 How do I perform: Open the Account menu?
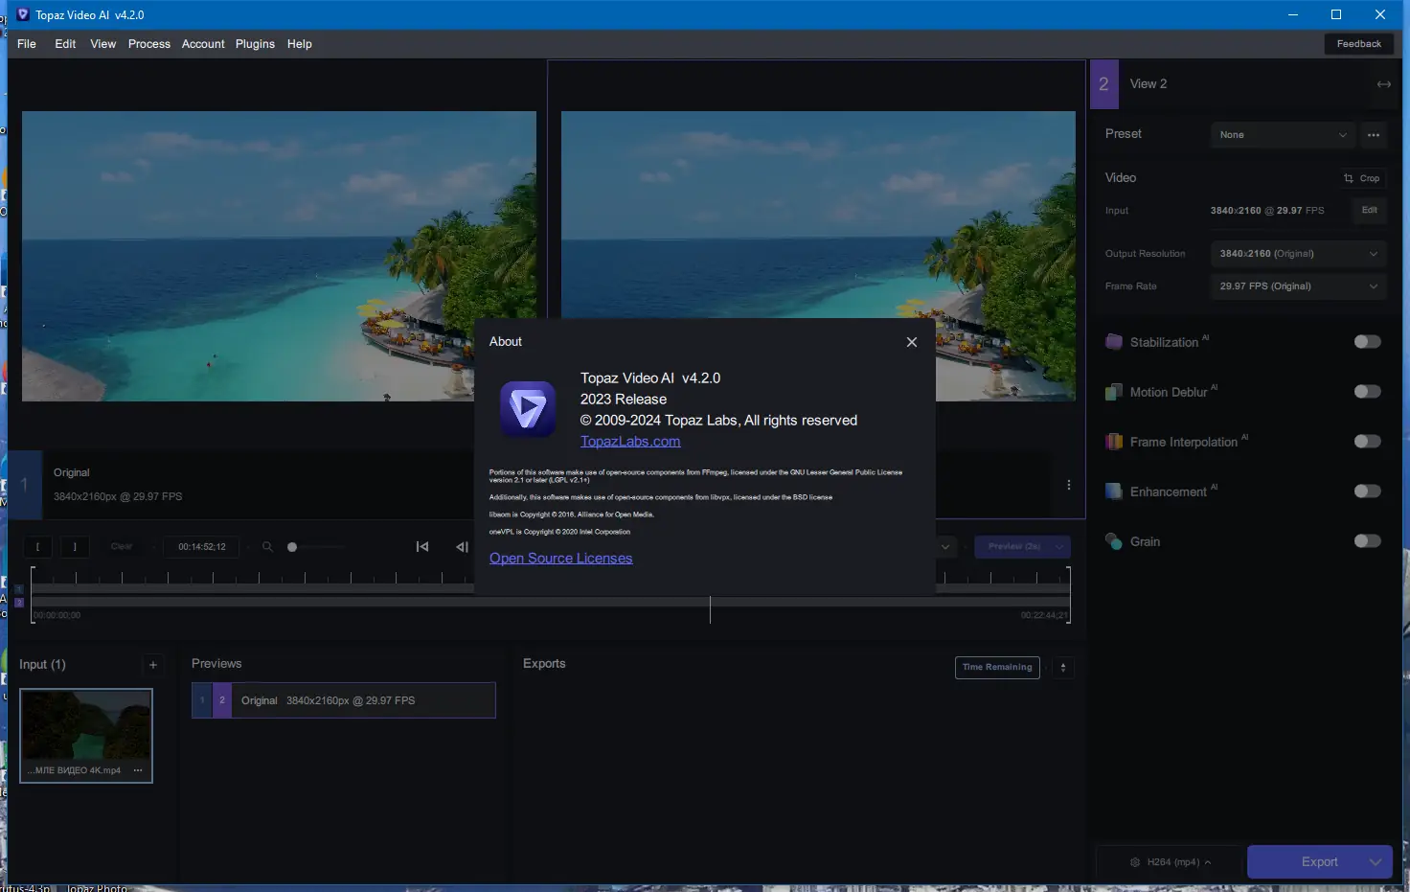point(203,44)
